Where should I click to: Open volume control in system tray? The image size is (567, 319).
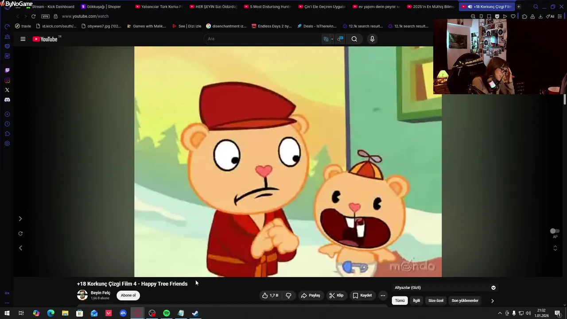pos(528,313)
